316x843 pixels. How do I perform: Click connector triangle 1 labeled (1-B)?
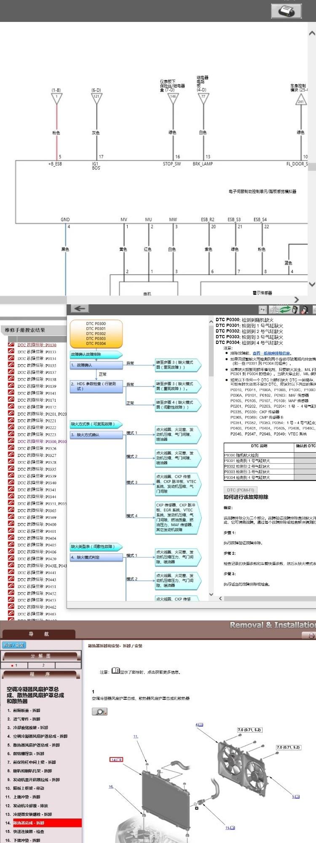click(x=56, y=98)
